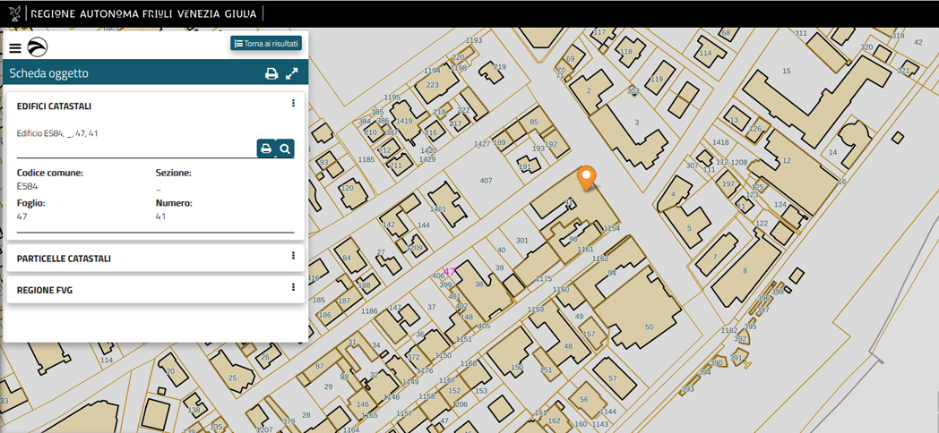Viewport: 939px width, 433px height.
Task: Print the Edificio E584 record
Action: coord(265,149)
